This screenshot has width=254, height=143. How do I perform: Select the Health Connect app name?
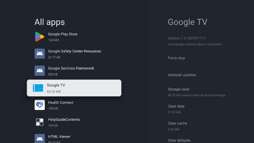[x=61, y=103]
